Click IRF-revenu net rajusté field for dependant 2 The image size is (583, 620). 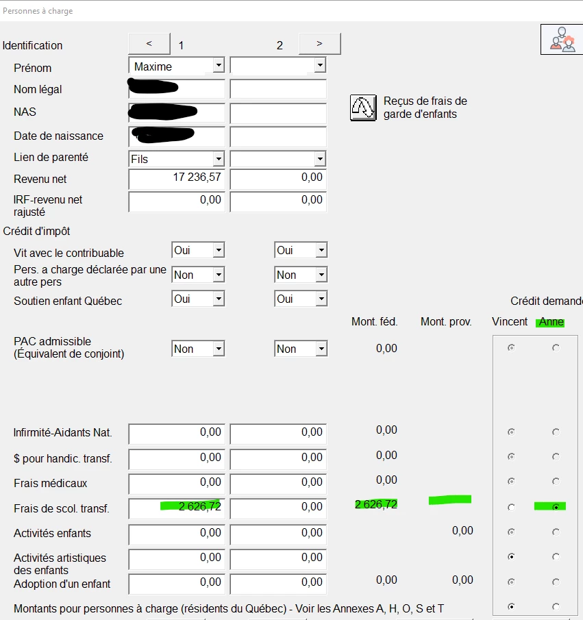point(278,201)
